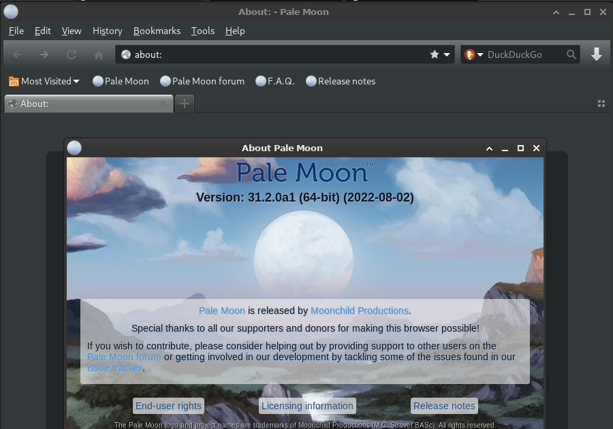Reload the page with the refresh icon
Viewport: 613px width, 429px height.
click(71, 54)
